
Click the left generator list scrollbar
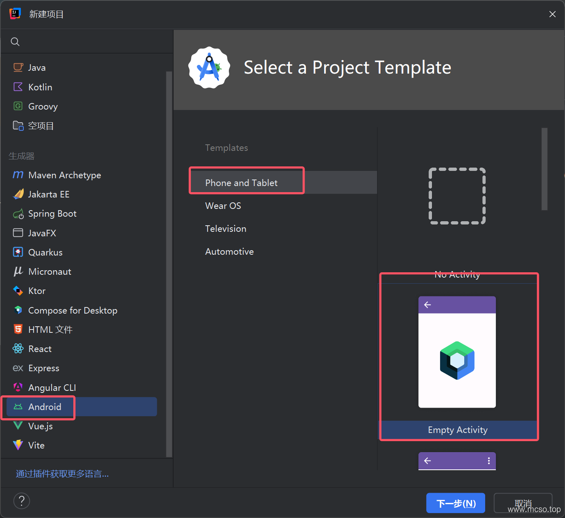pos(169,264)
